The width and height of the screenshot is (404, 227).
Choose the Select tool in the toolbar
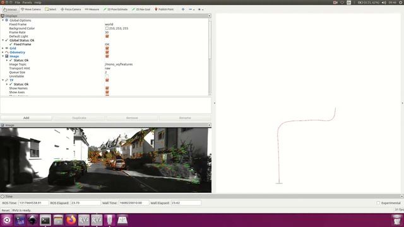(x=50, y=9)
